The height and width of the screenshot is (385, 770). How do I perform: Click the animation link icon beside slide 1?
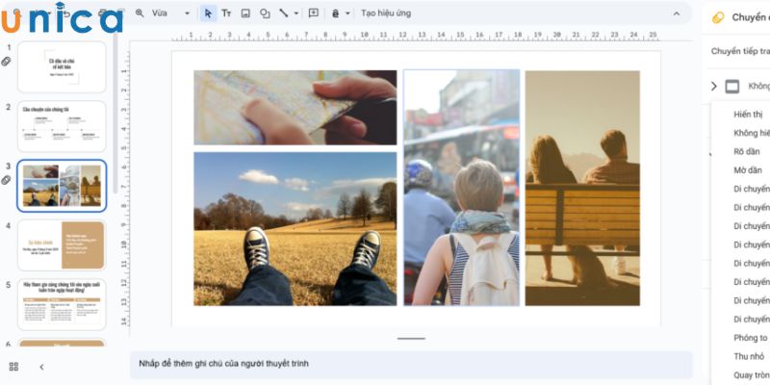6,62
